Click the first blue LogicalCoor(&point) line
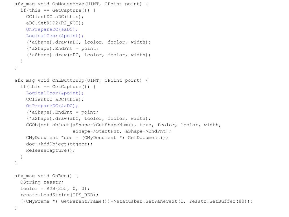 (x=55, y=36)
